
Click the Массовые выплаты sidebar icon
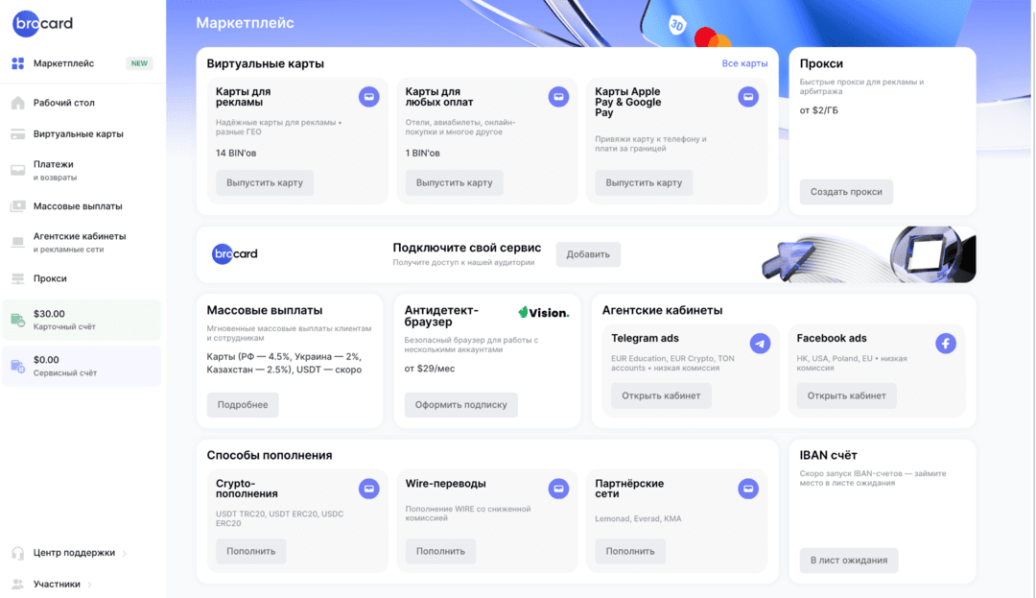click(x=18, y=206)
